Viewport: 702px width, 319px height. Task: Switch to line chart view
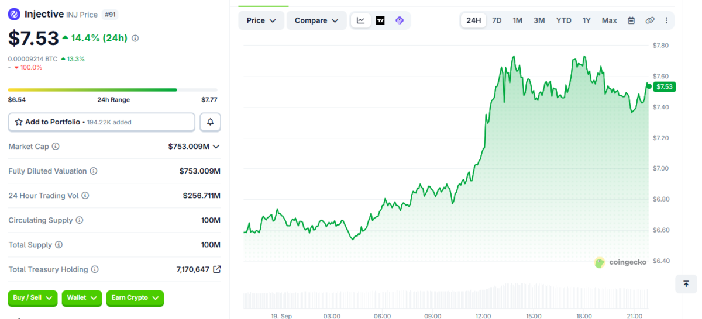click(x=361, y=20)
